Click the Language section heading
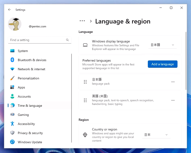191x153 pixels. tap(86, 32)
